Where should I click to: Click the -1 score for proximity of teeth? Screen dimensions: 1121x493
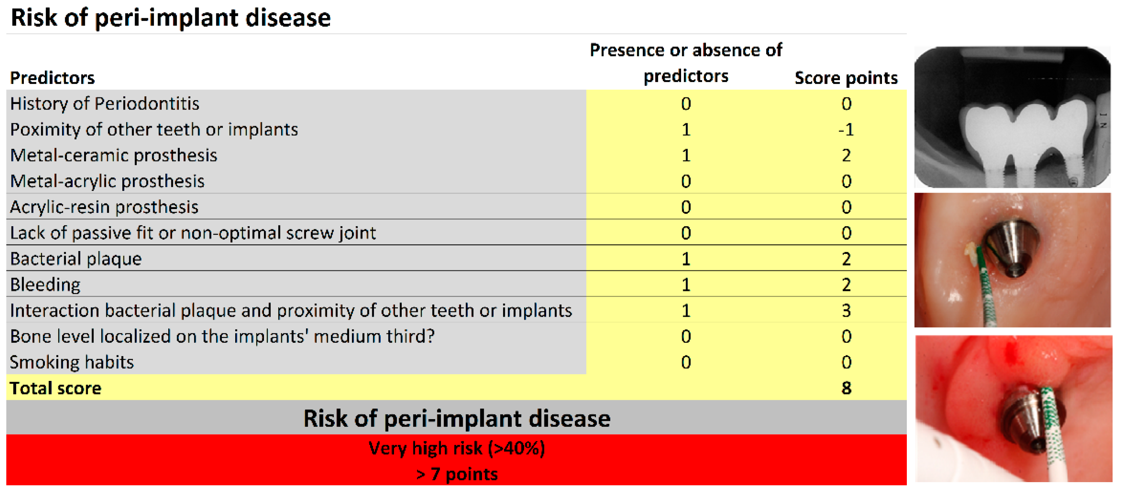845,130
